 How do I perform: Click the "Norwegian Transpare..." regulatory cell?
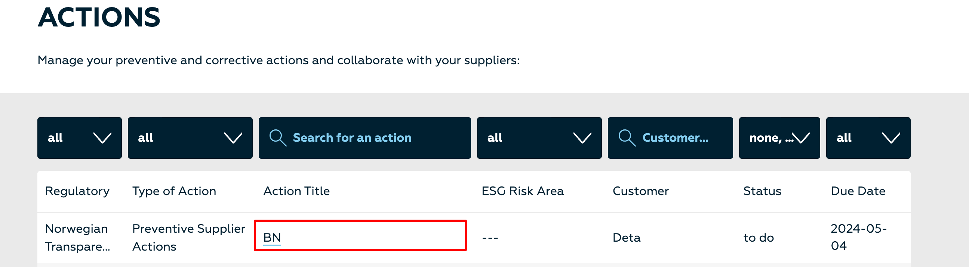tap(78, 237)
